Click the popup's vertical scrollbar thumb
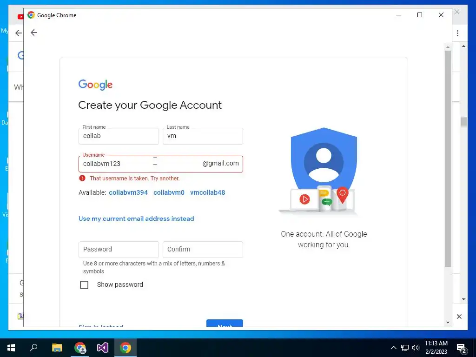 tap(448, 159)
